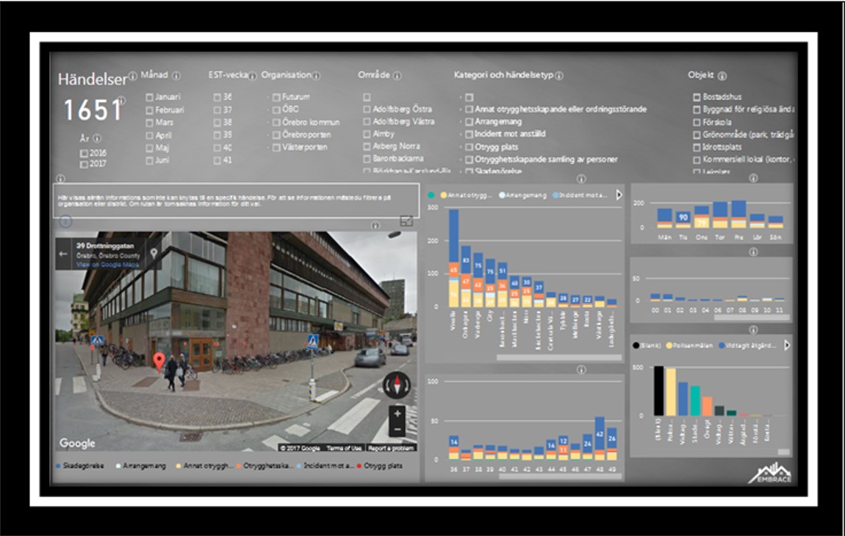Check the Januari month checkbox
Screen dimensions: 845x536
tap(149, 98)
